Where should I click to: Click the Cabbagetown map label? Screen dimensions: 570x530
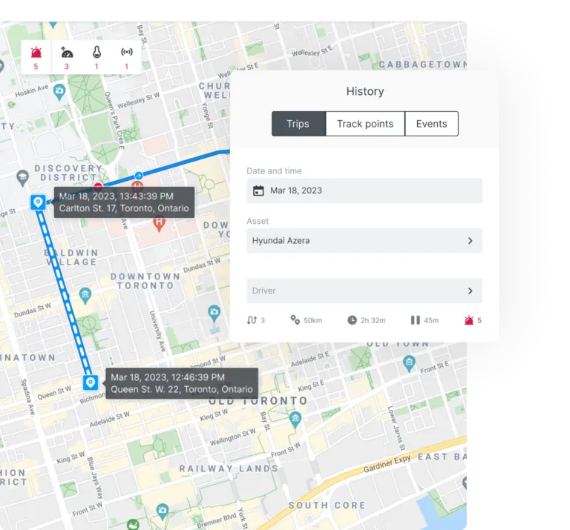pyautogui.click(x=423, y=64)
